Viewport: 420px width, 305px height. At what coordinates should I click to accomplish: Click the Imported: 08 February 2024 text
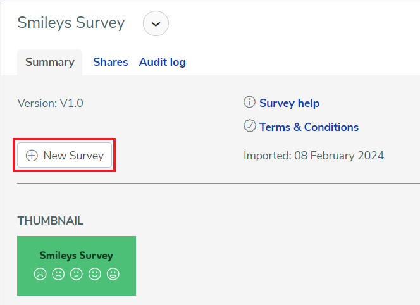pyautogui.click(x=313, y=156)
